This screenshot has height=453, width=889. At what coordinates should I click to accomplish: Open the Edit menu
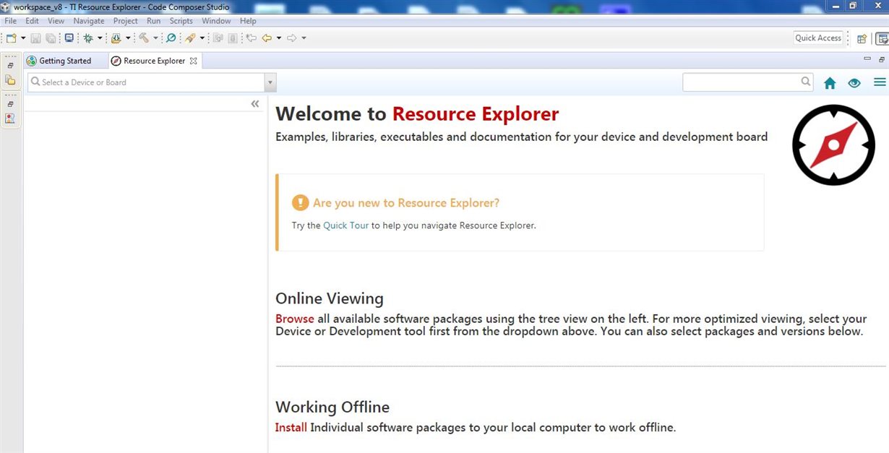(x=32, y=21)
